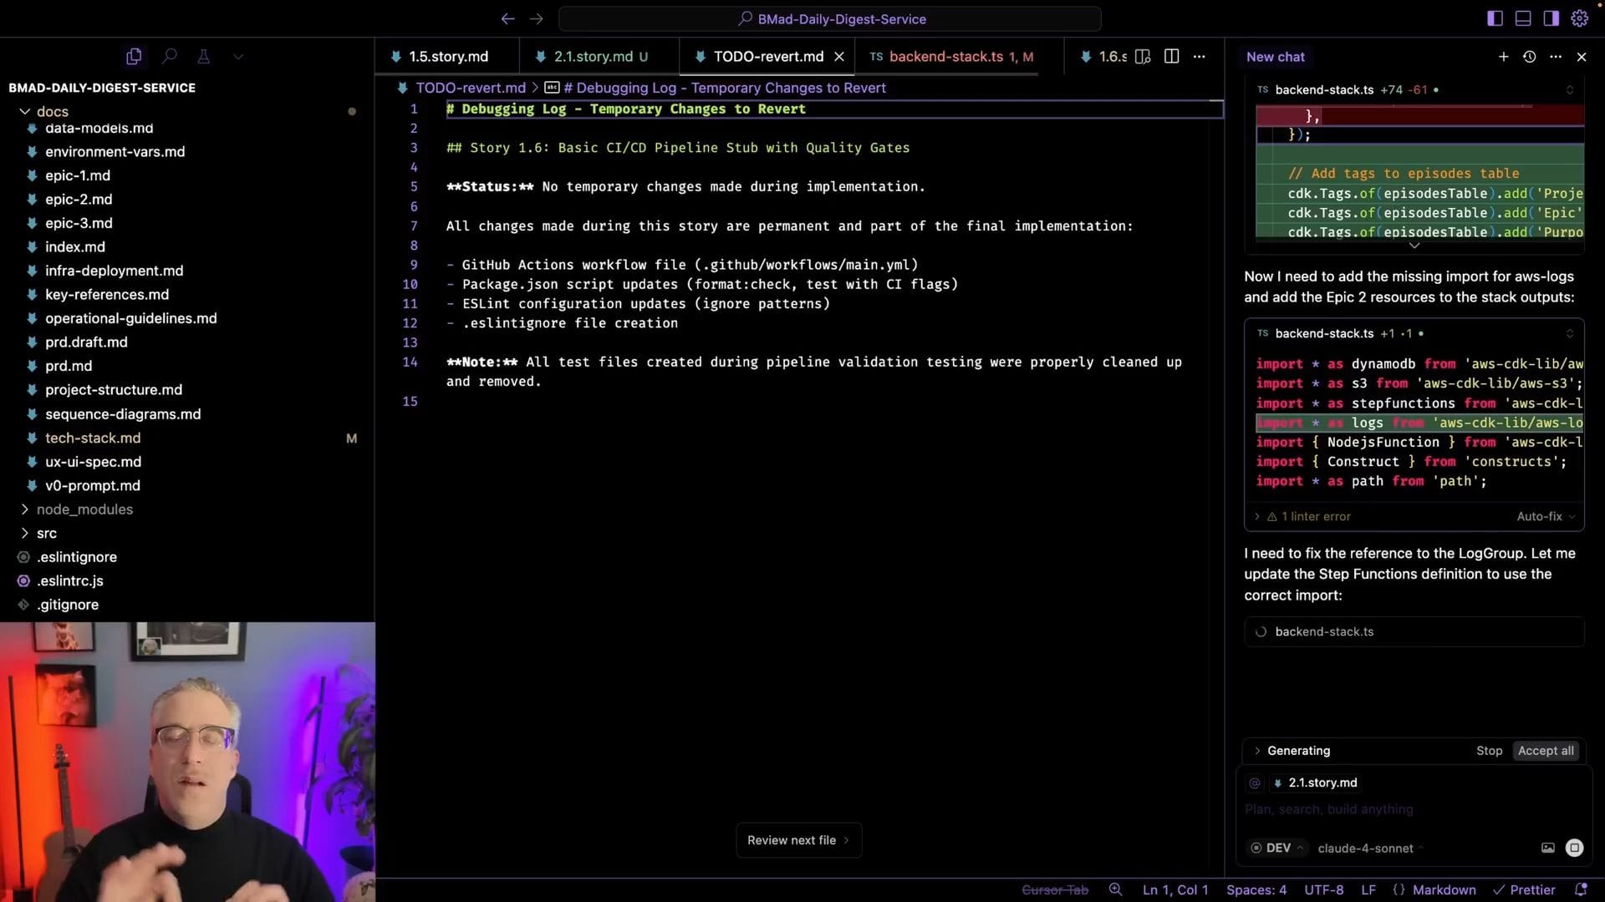Switch to the backend-stack.ts tab
Screen dimensions: 1605x902
point(945,57)
